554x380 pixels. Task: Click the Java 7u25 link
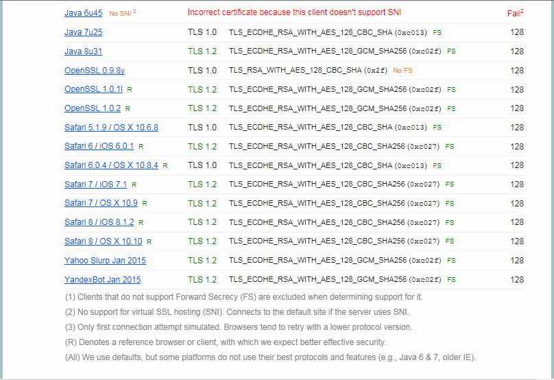click(83, 32)
